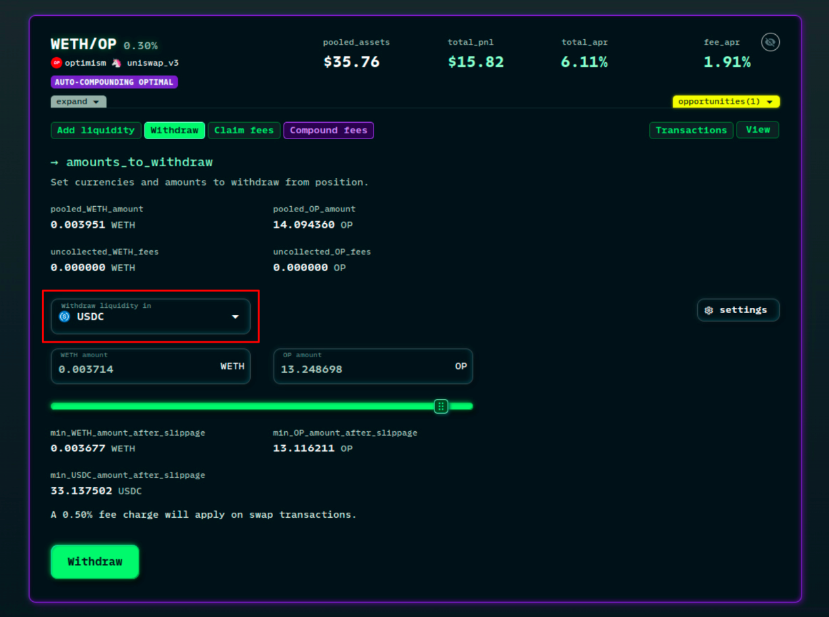Toggle the hide values eye icon
The image size is (829, 617).
[x=770, y=43]
